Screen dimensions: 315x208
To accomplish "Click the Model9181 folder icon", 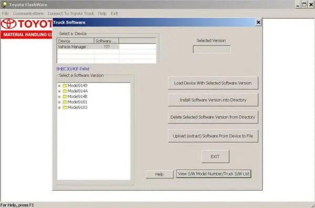I will [x=65, y=102].
